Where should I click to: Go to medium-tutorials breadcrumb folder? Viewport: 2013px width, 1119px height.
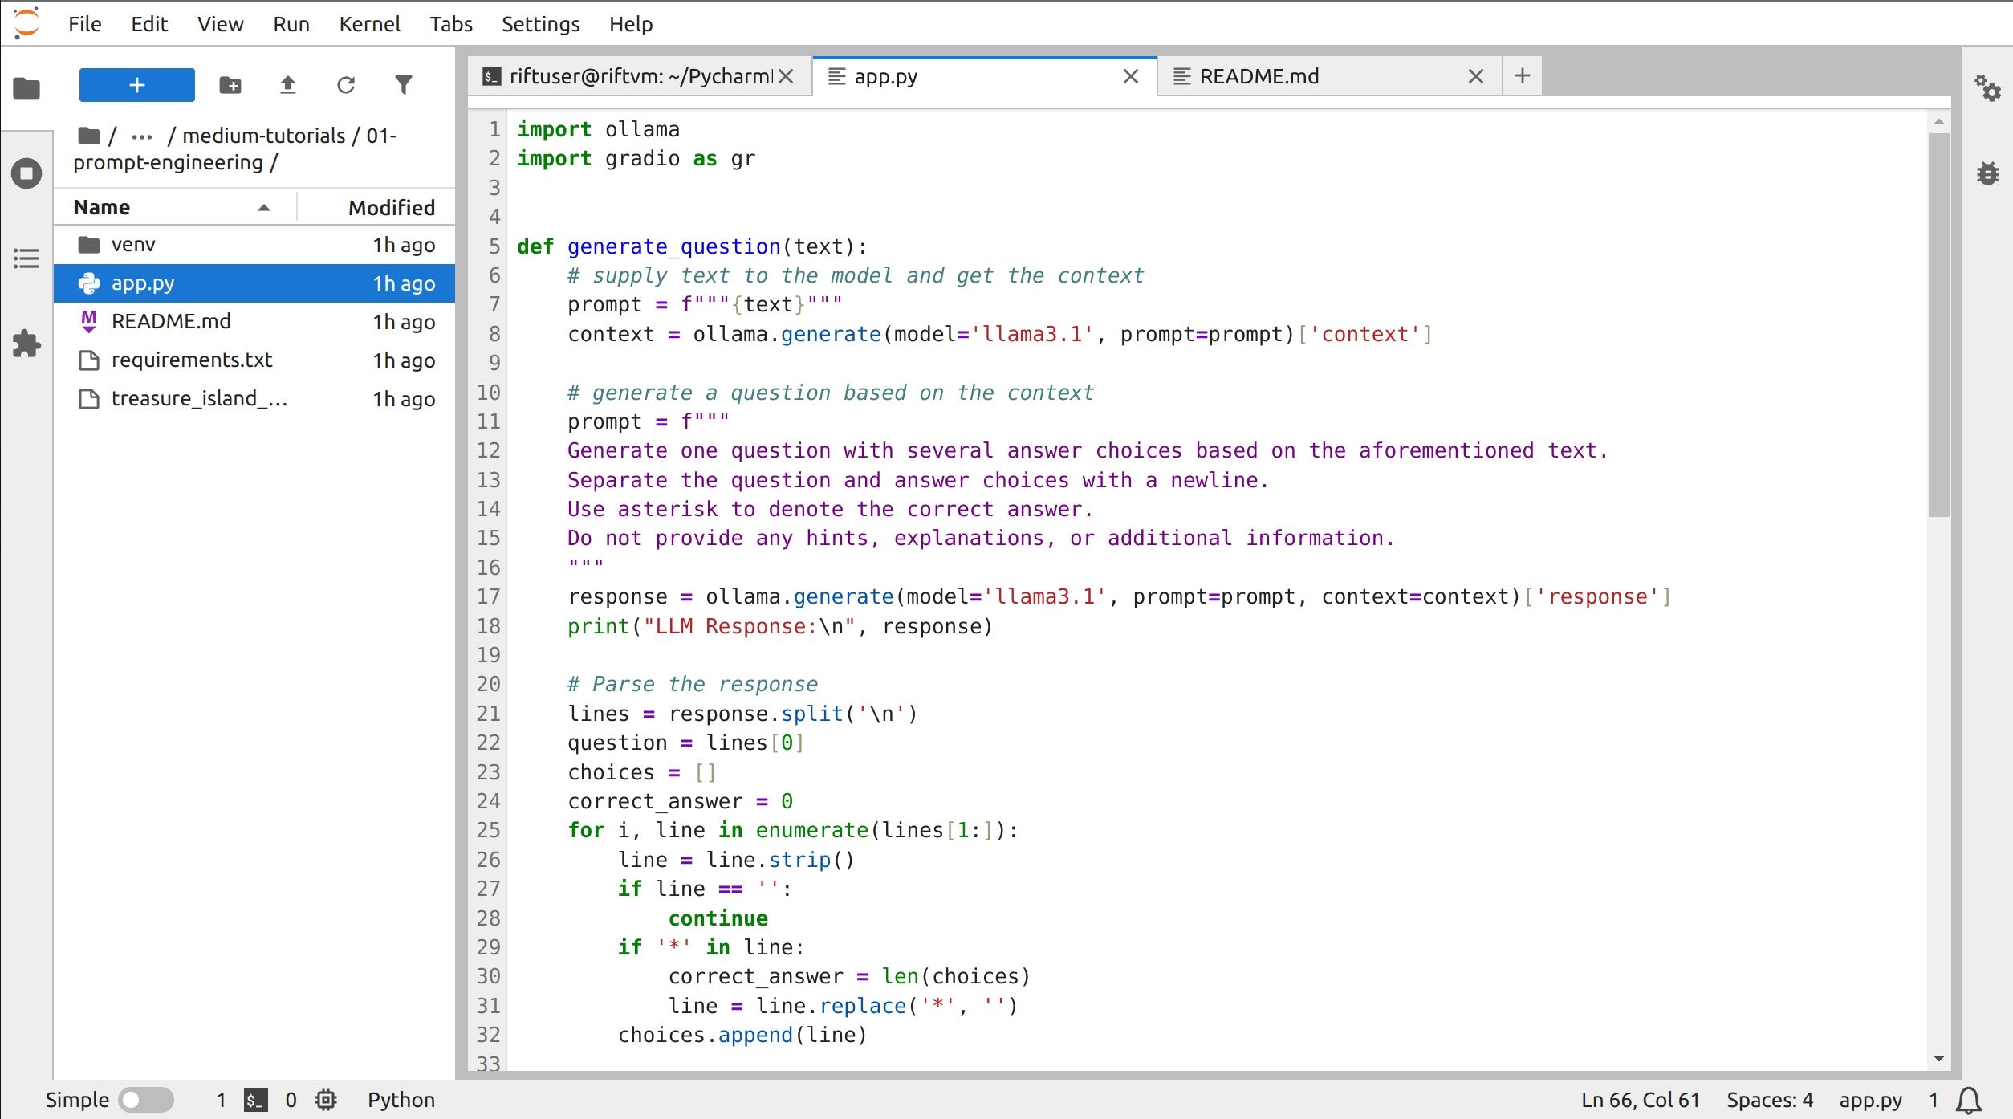(264, 136)
